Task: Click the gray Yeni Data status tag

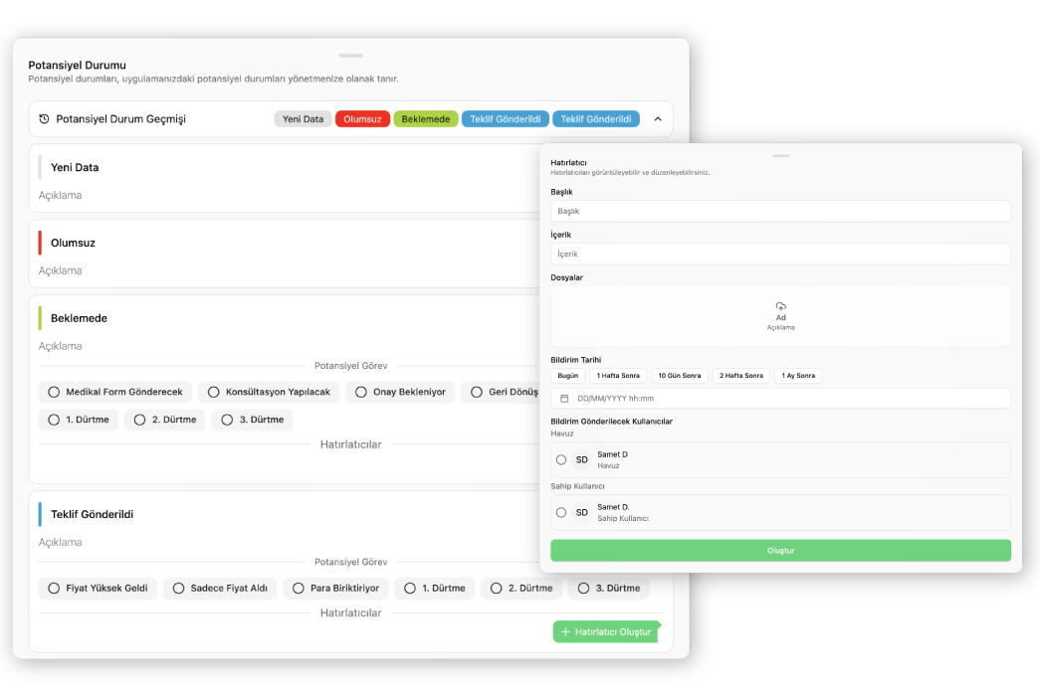Action: pyautogui.click(x=303, y=119)
